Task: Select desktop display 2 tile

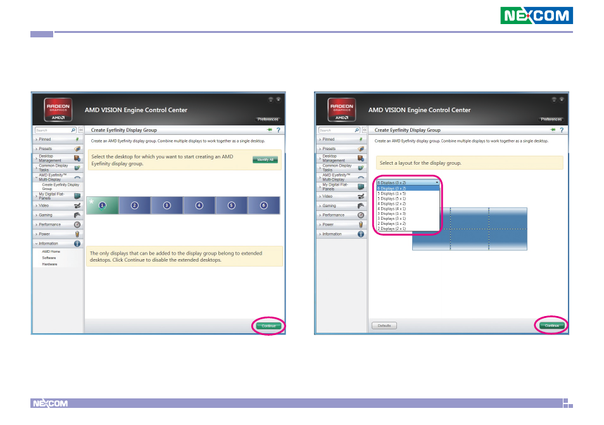Action: coord(135,205)
